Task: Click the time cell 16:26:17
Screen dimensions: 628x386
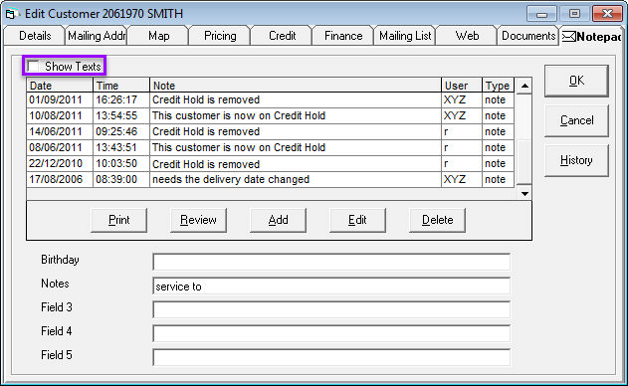Action: pyautogui.click(x=121, y=99)
